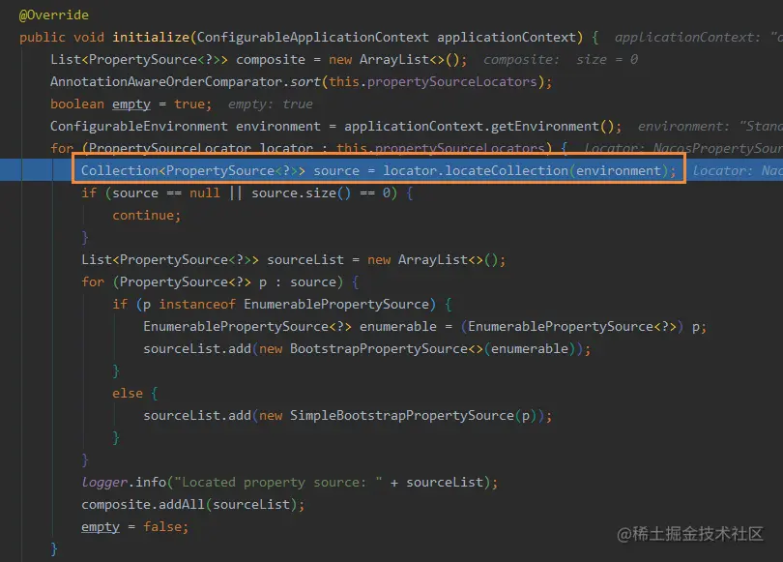Click the getEnvironment() call

point(552,127)
